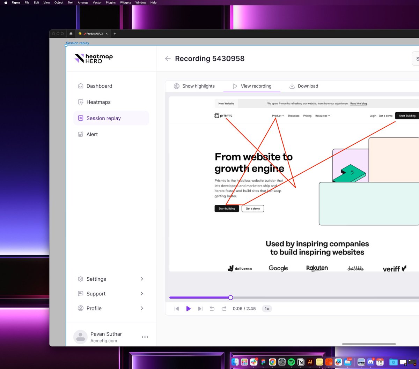Open the 1x playback speed selector
Image resolution: width=419 pixels, height=369 pixels.
pyautogui.click(x=267, y=309)
